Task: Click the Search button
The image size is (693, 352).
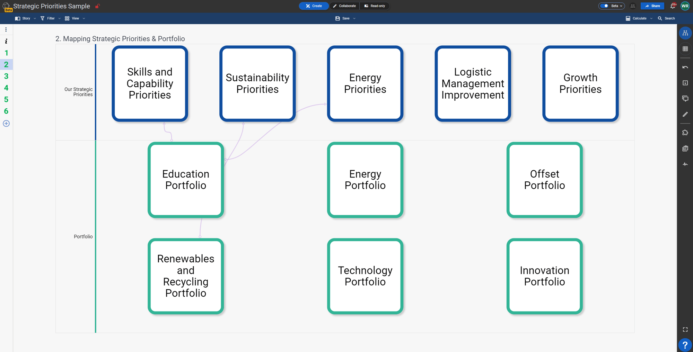Action: [666, 18]
